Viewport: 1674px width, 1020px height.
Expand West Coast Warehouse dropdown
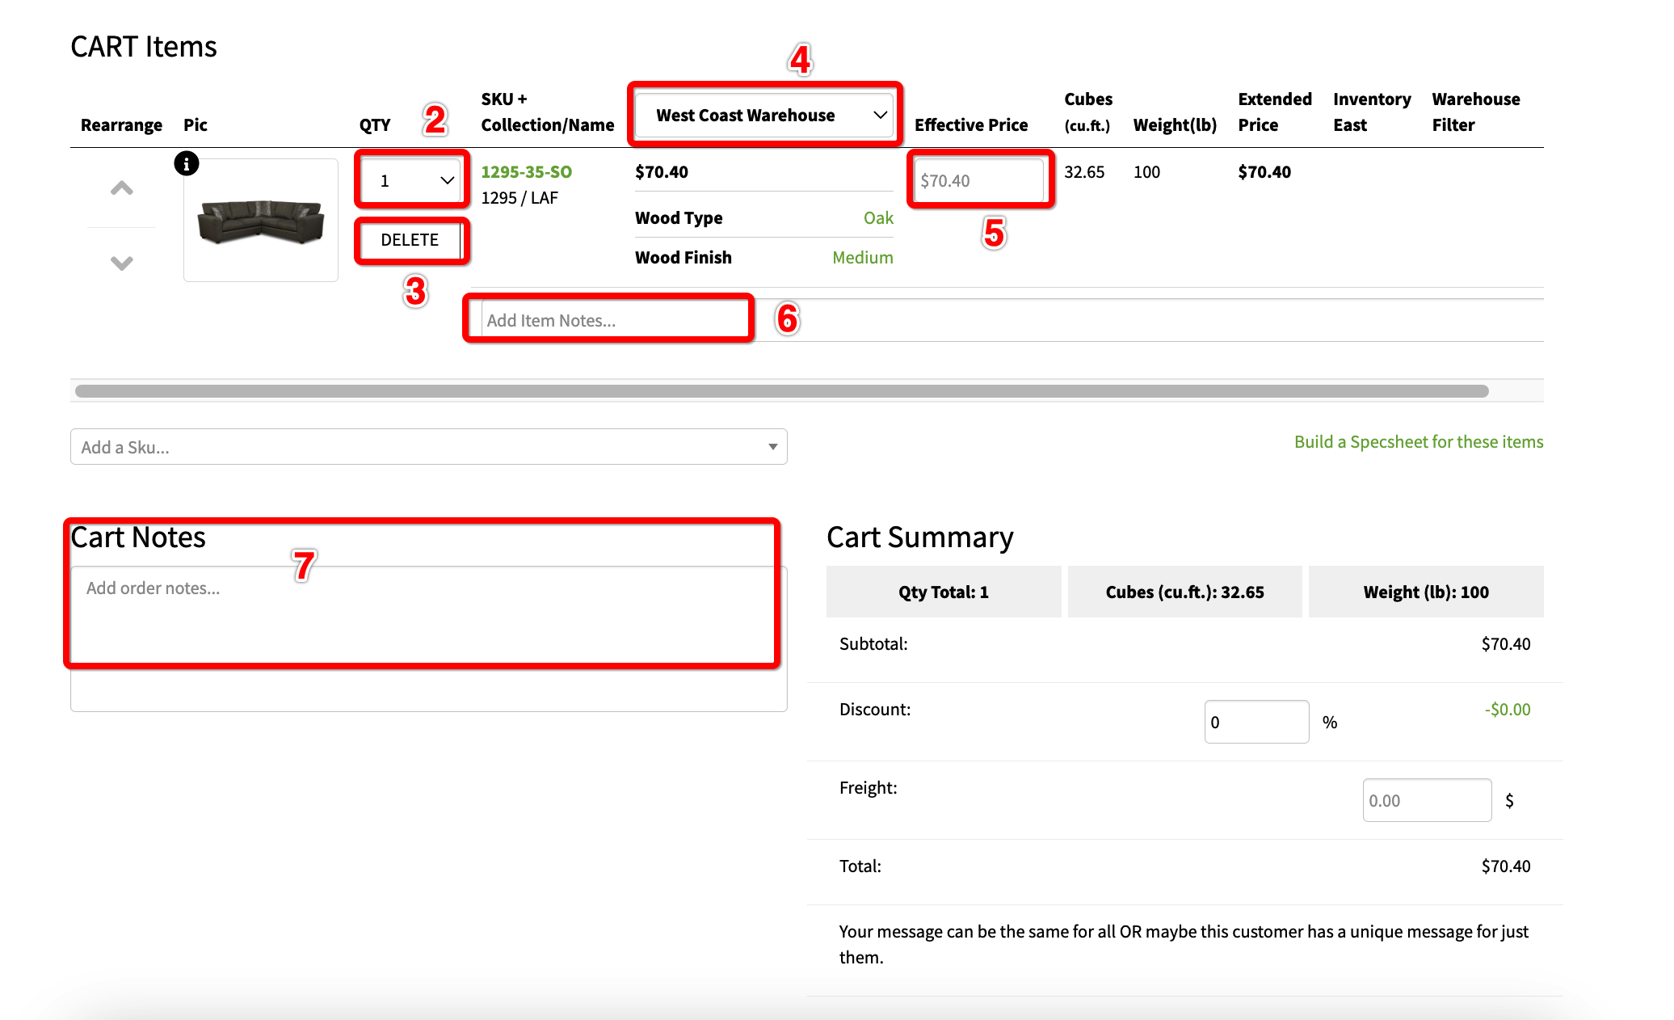764,116
